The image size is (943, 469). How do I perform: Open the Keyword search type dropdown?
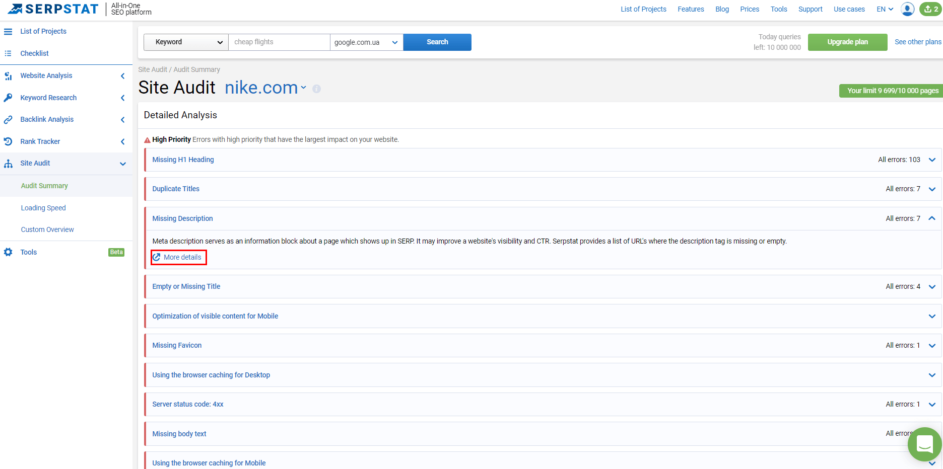[186, 42]
